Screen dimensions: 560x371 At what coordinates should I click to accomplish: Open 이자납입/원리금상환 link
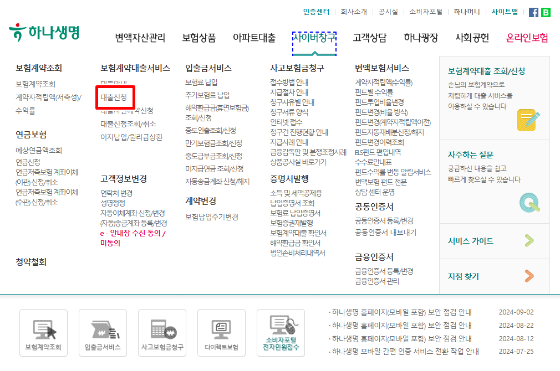131,137
